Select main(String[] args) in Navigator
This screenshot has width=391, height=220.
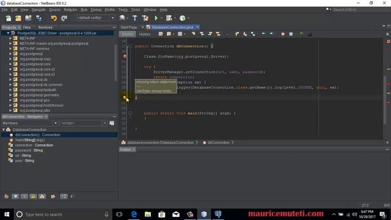(30, 140)
